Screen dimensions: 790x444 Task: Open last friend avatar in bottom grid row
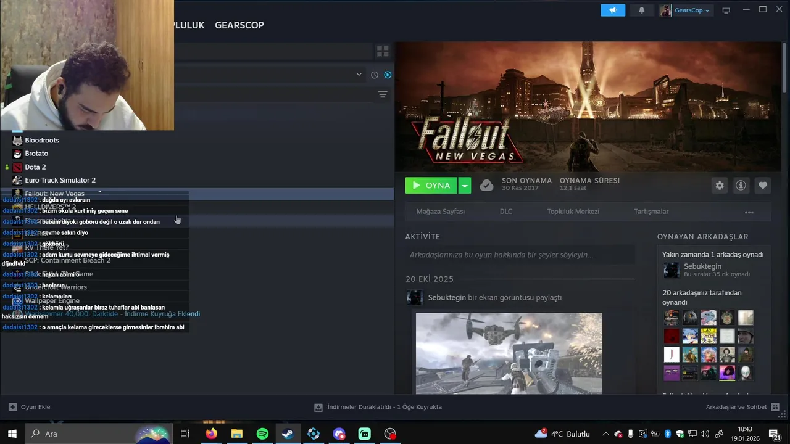[x=746, y=373]
